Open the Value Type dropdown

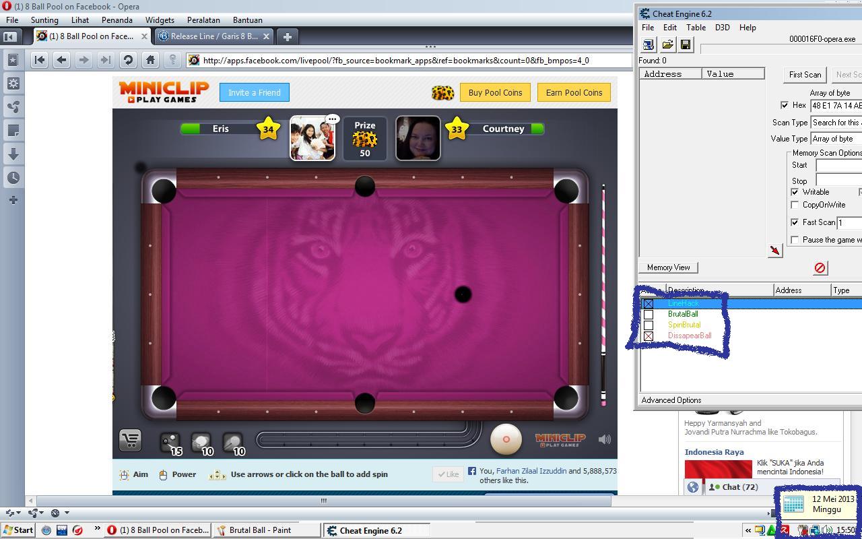point(836,139)
